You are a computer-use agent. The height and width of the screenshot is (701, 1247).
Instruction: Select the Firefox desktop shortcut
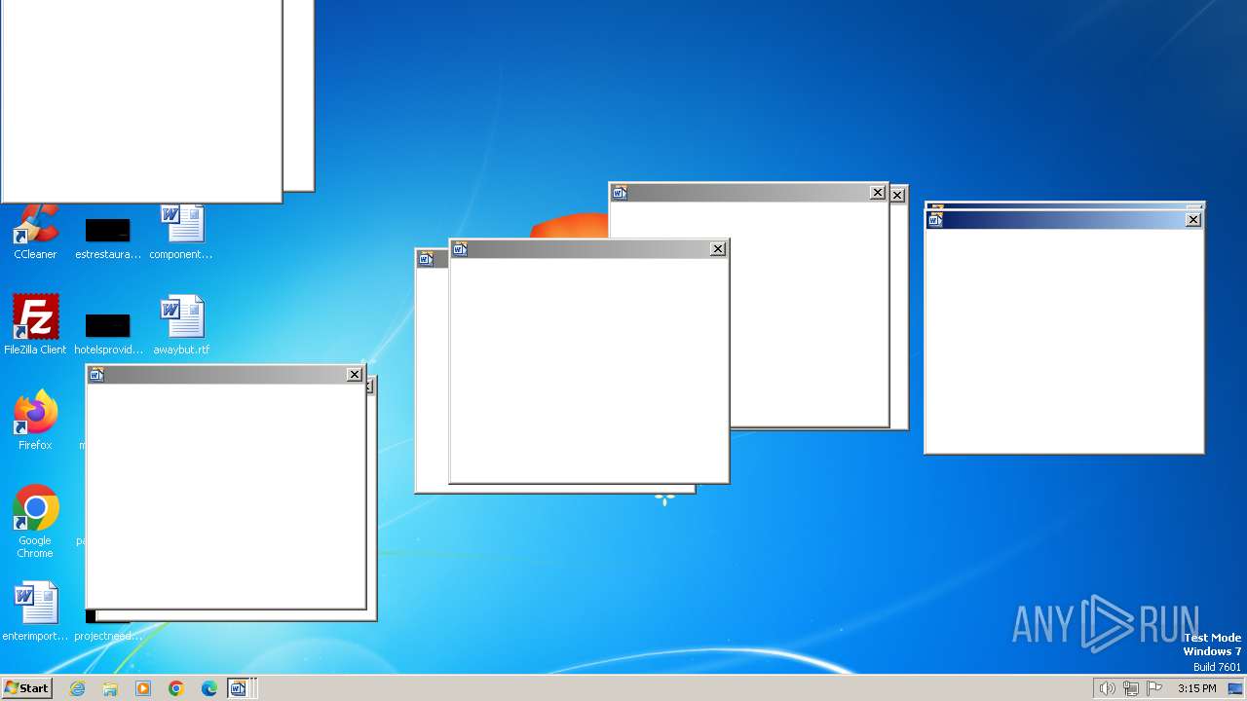[35, 421]
